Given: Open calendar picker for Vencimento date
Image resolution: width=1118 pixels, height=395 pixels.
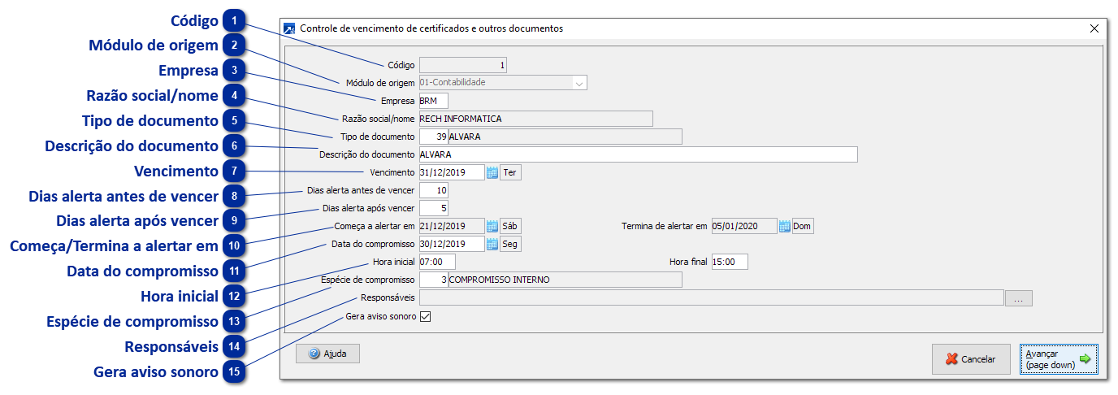Looking at the screenshot, I should pyautogui.click(x=492, y=172).
